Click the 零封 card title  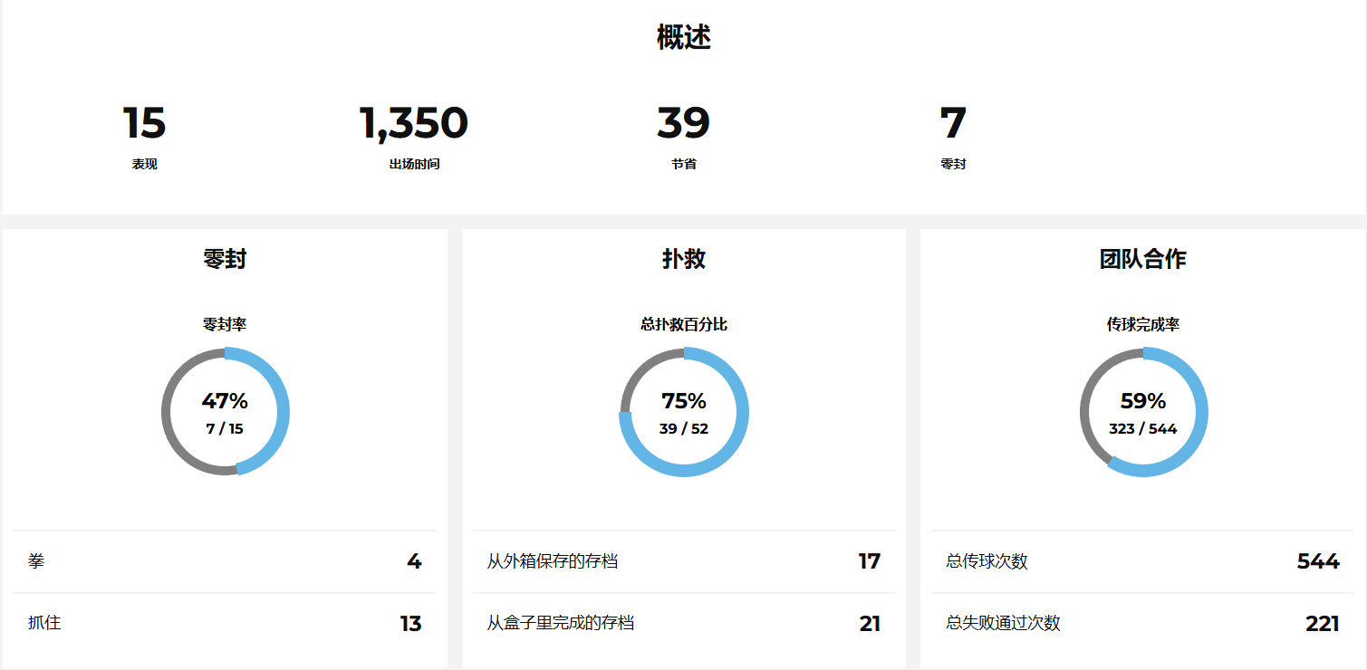click(x=225, y=259)
